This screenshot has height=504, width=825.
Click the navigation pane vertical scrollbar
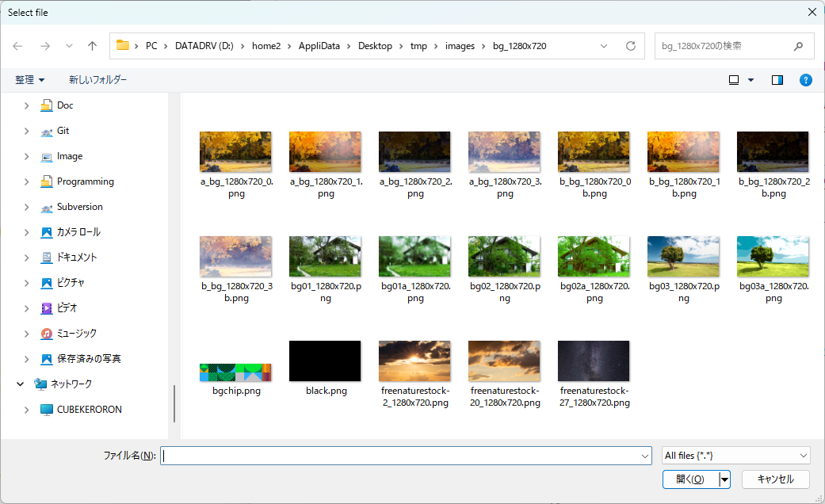pyautogui.click(x=174, y=403)
